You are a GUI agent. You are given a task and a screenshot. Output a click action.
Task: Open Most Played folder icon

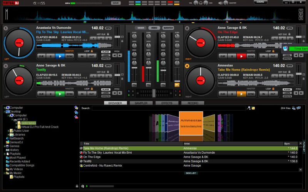coord(8,157)
